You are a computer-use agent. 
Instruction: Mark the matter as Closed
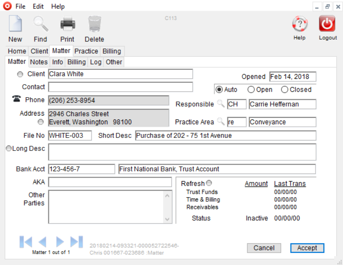click(285, 89)
